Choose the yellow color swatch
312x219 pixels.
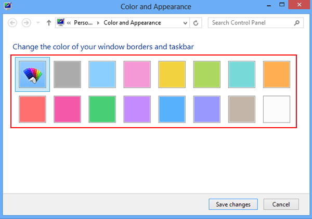pyautogui.click(x=172, y=74)
